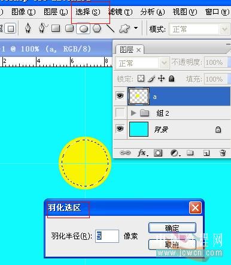The width and height of the screenshot is (231, 265).
Task: Click the 羽化半径 input field
Action: point(107,236)
